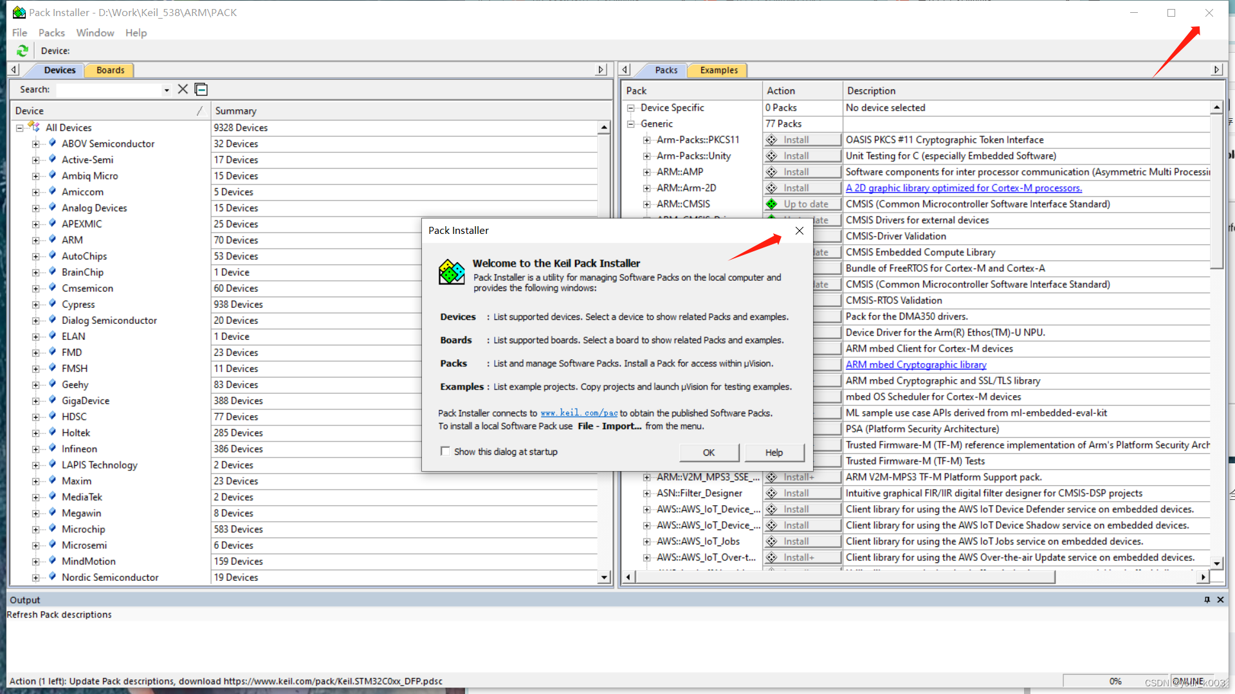
Task: Open the File menu
Action: (20, 33)
